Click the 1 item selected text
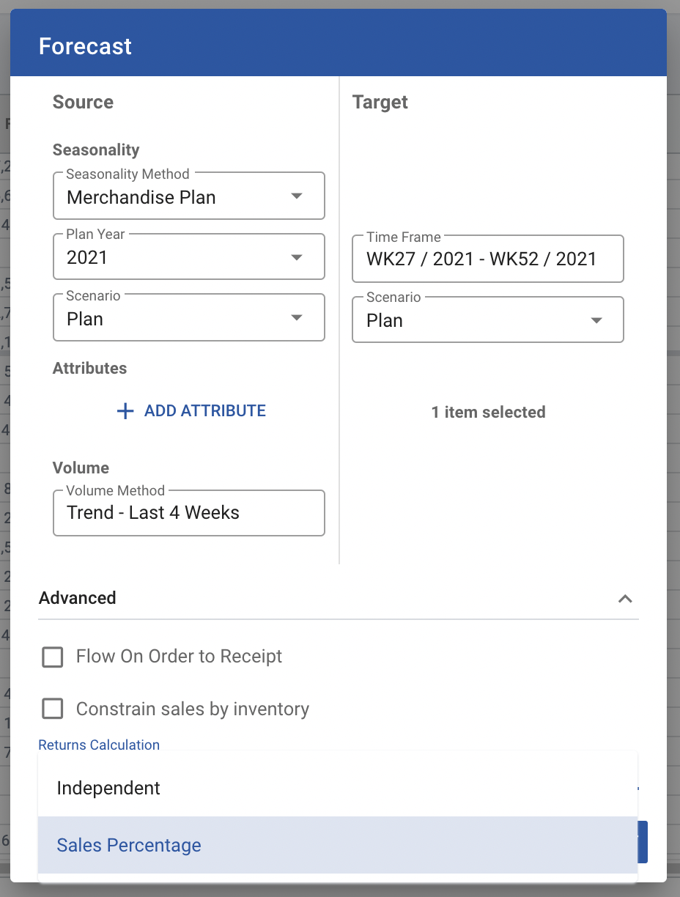The height and width of the screenshot is (897, 680). 488,413
